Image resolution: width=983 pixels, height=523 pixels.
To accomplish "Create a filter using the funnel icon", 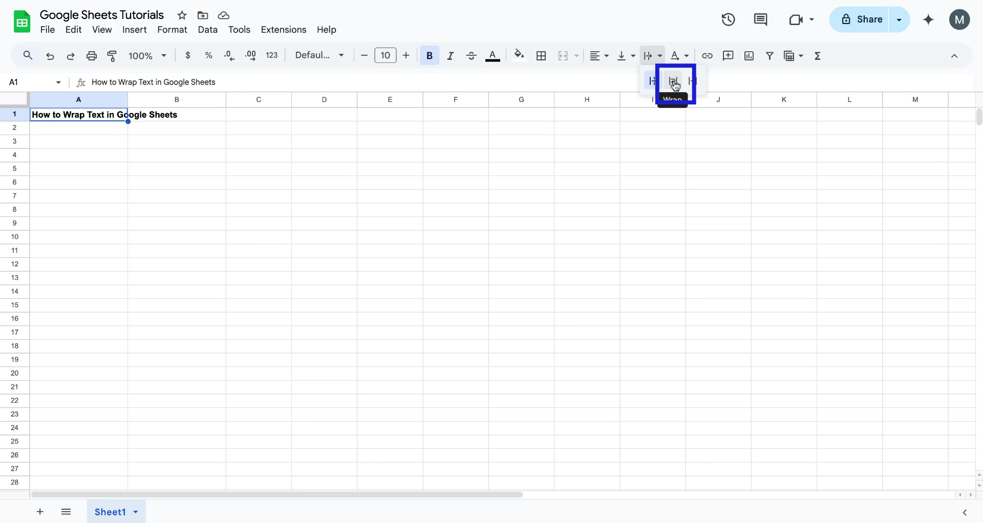I will 770,55.
